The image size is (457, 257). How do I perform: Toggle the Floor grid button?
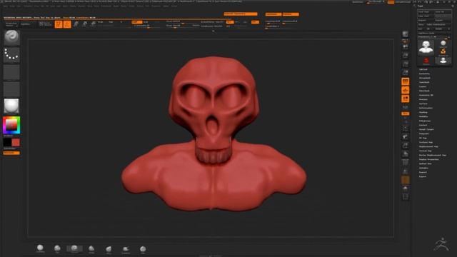point(405,90)
